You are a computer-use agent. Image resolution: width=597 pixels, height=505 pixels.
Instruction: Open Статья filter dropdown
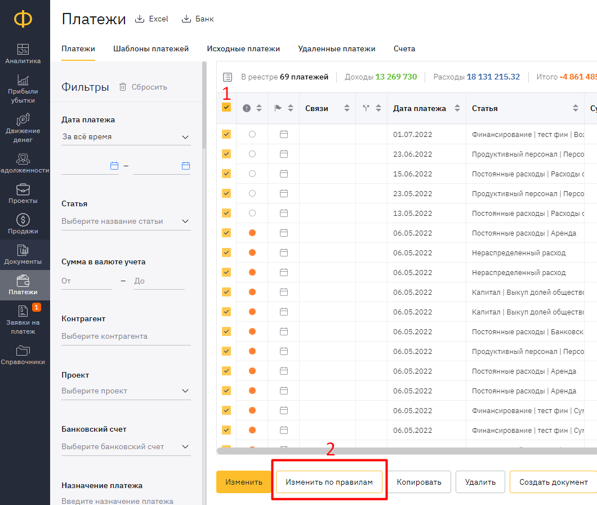pos(126,222)
